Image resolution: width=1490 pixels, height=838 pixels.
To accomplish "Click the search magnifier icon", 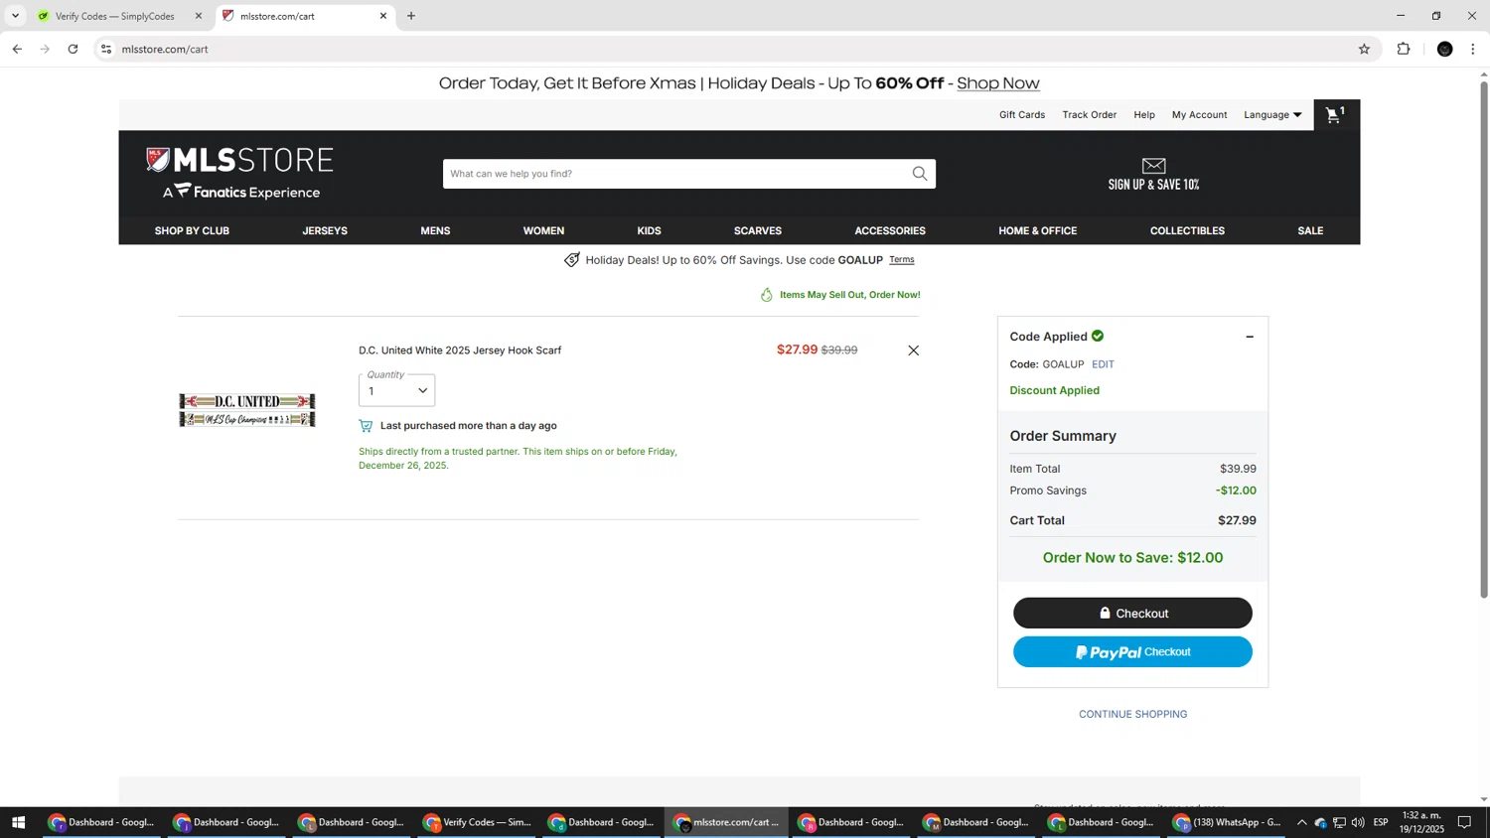I will (920, 174).
